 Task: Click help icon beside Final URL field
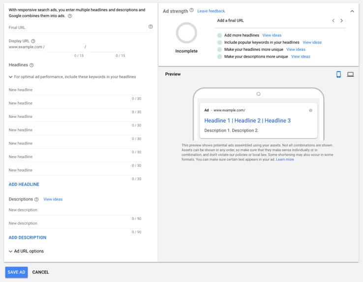[x=151, y=27]
